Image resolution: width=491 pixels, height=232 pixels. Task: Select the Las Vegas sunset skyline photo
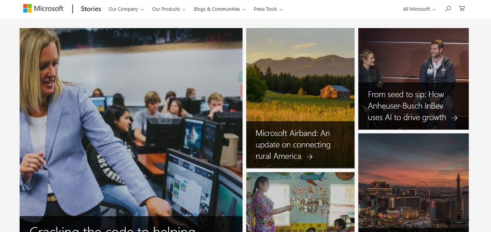(413, 182)
